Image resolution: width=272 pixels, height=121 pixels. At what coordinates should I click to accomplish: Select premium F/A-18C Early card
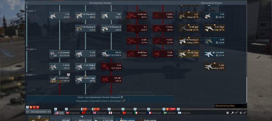point(189,54)
